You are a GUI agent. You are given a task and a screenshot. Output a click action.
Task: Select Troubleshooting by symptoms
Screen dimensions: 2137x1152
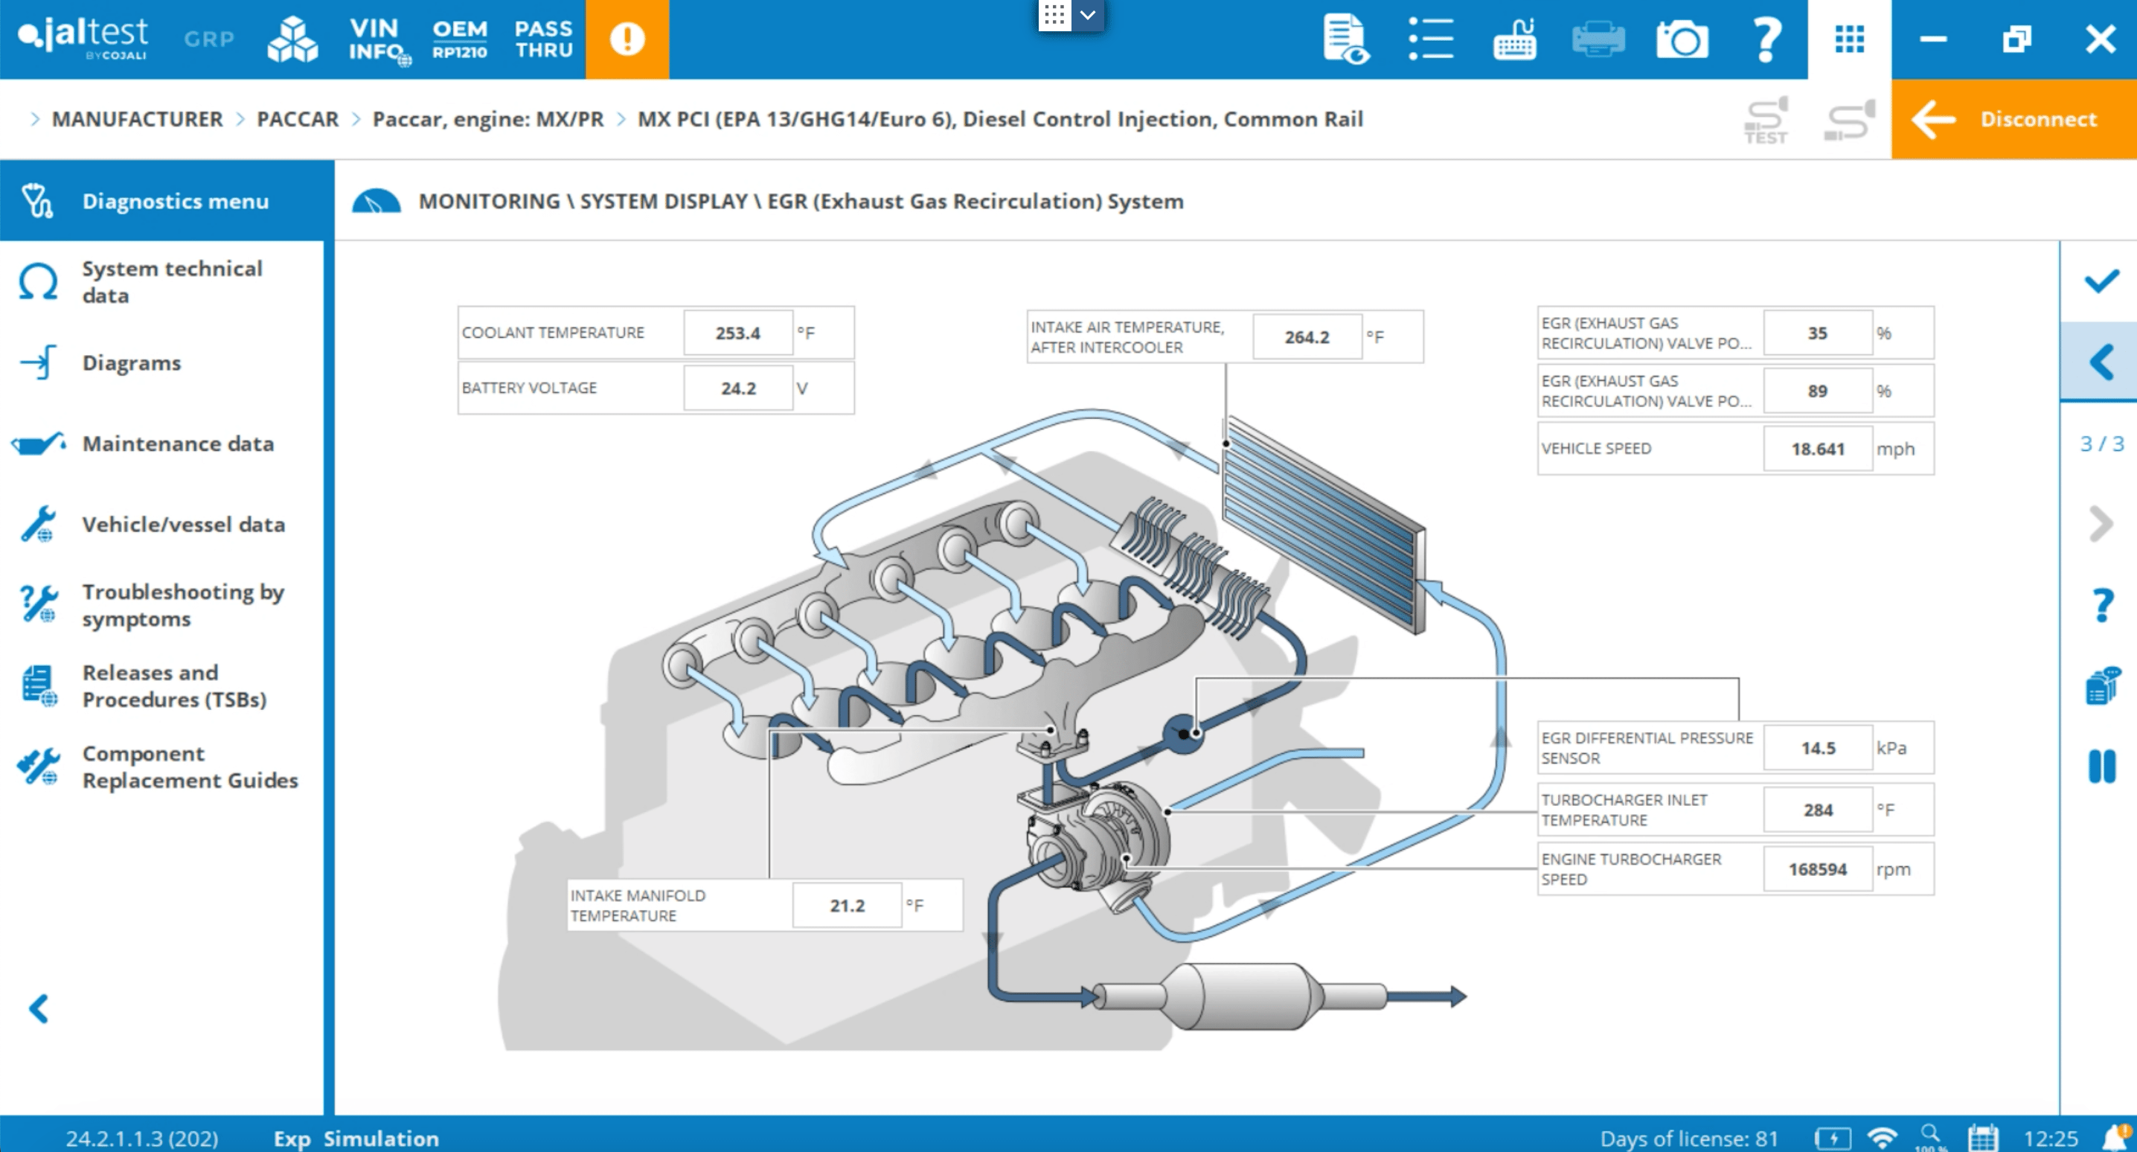(x=182, y=605)
